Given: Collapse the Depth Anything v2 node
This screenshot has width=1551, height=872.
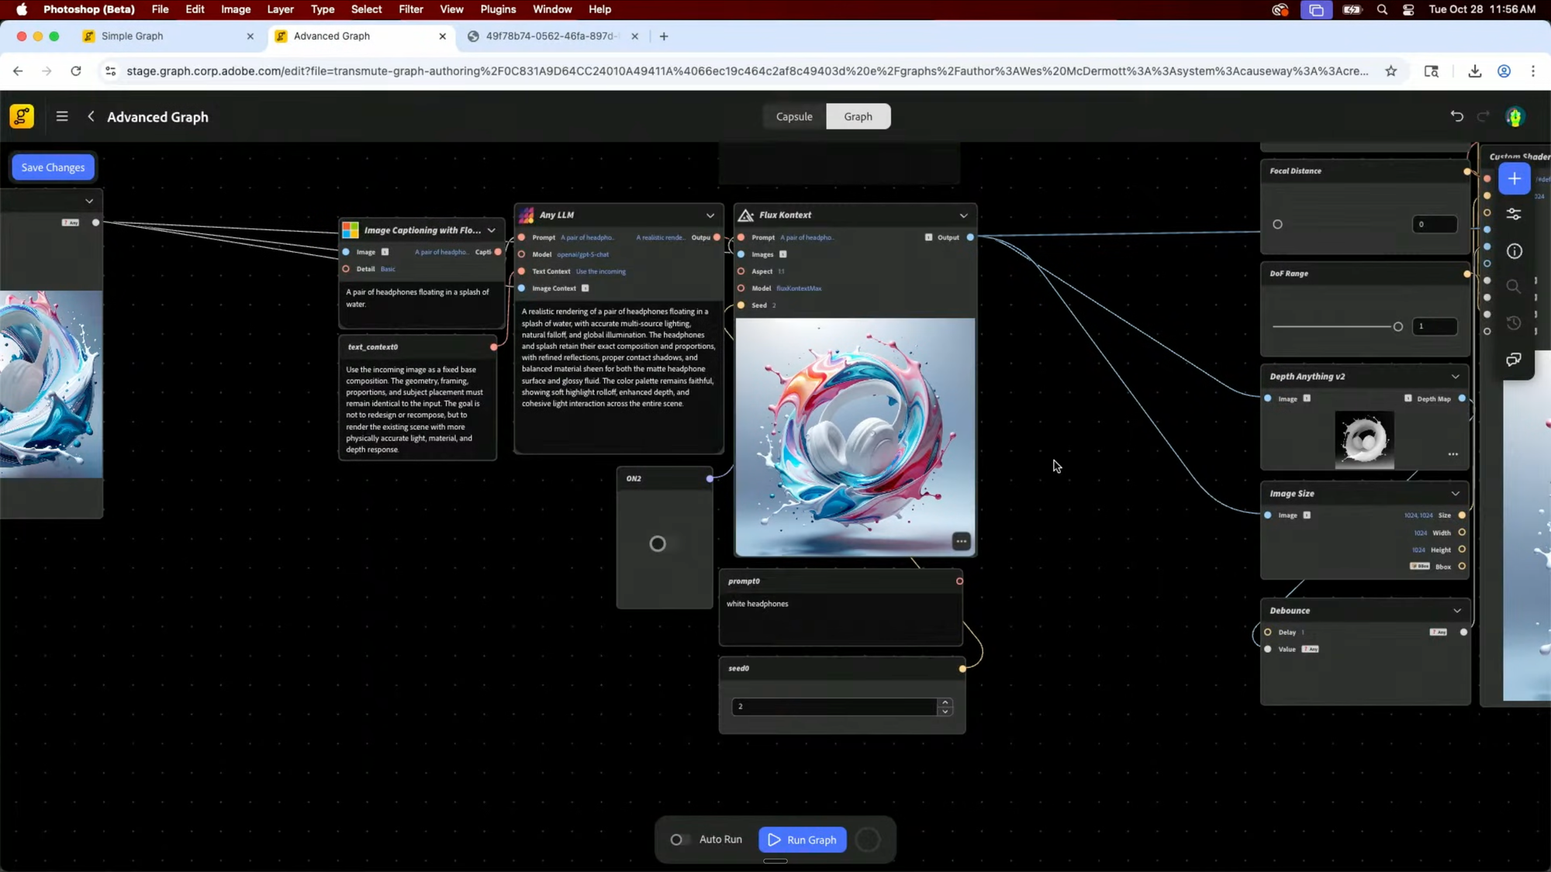Looking at the screenshot, I should coord(1455,377).
